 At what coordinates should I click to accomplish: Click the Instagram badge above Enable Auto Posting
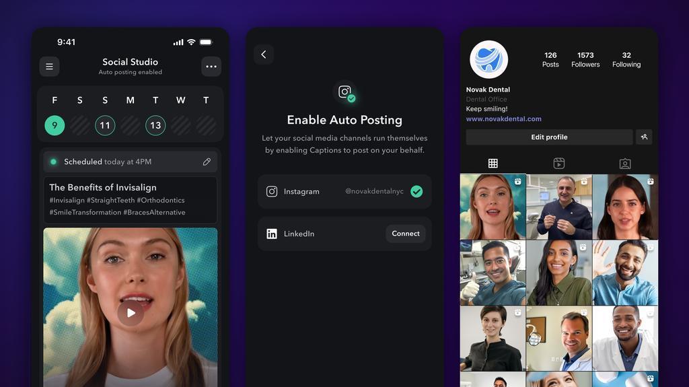click(345, 92)
